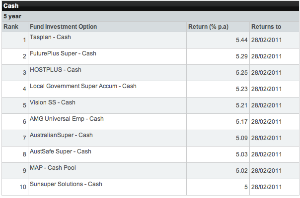Viewport: 300px width, 198px height.
Task: Select the 5.29 return value cell
Action: pyautogui.click(x=241, y=56)
